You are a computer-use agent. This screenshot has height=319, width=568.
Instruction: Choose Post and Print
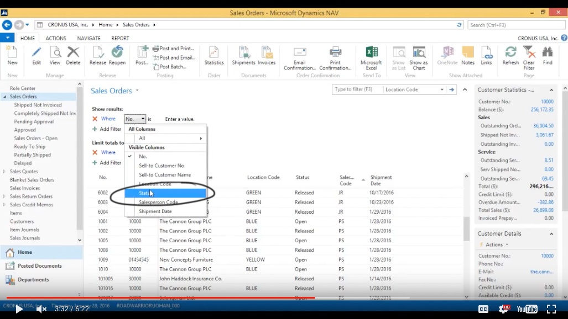[174, 49]
